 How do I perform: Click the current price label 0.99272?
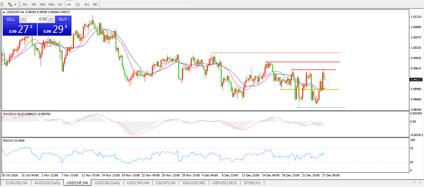coord(416,79)
